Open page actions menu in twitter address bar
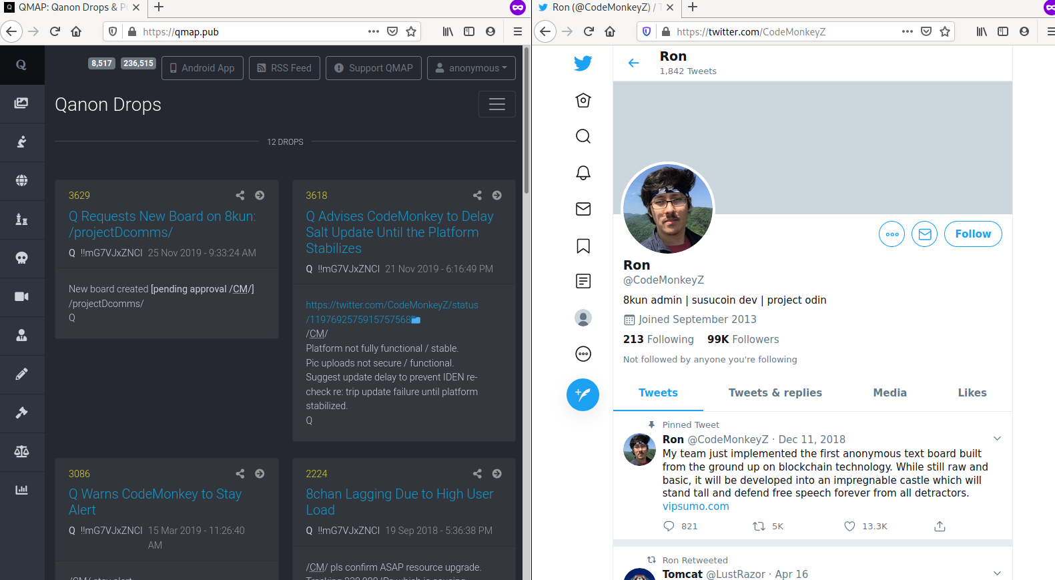Image resolution: width=1055 pixels, height=580 pixels. [x=908, y=31]
